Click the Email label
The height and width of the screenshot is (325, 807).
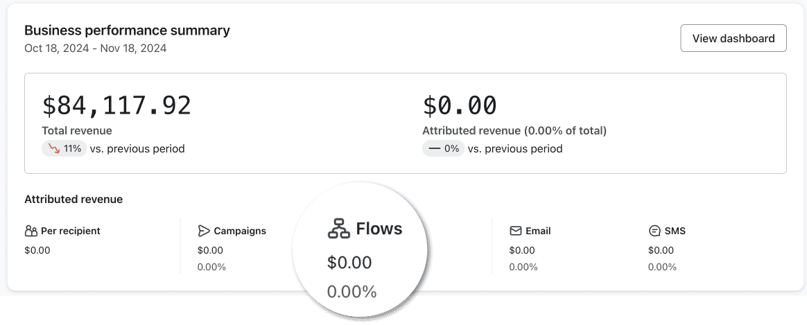click(x=538, y=231)
